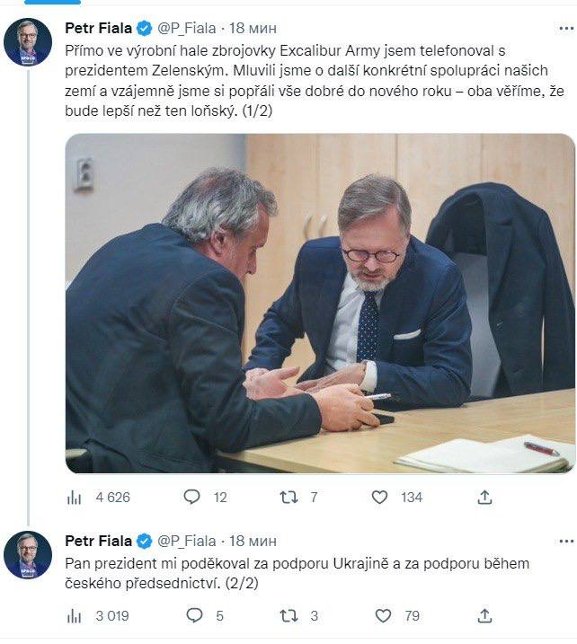Retweet the second tweet (2/2)
This screenshot has height=644, width=577.
point(288,615)
